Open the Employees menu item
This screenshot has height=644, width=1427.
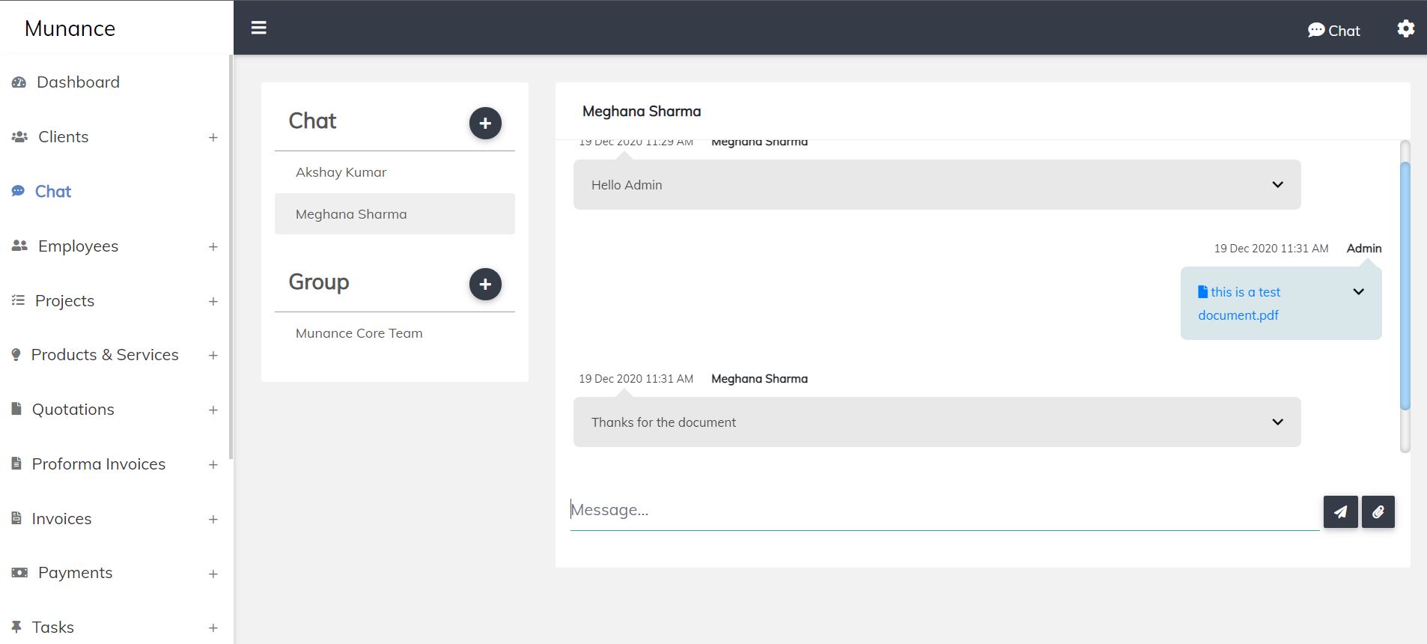pos(79,246)
